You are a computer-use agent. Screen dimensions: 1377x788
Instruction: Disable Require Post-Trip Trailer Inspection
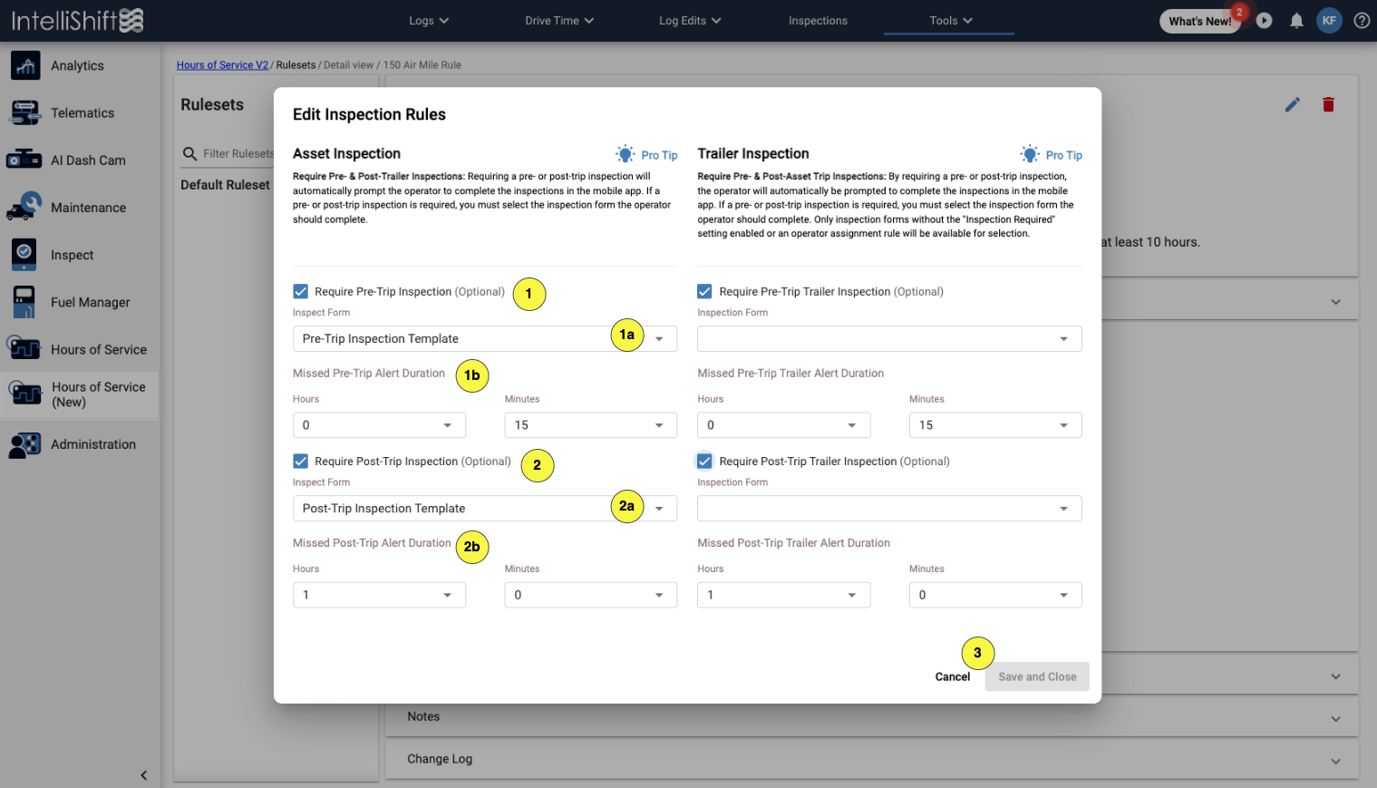click(x=704, y=461)
